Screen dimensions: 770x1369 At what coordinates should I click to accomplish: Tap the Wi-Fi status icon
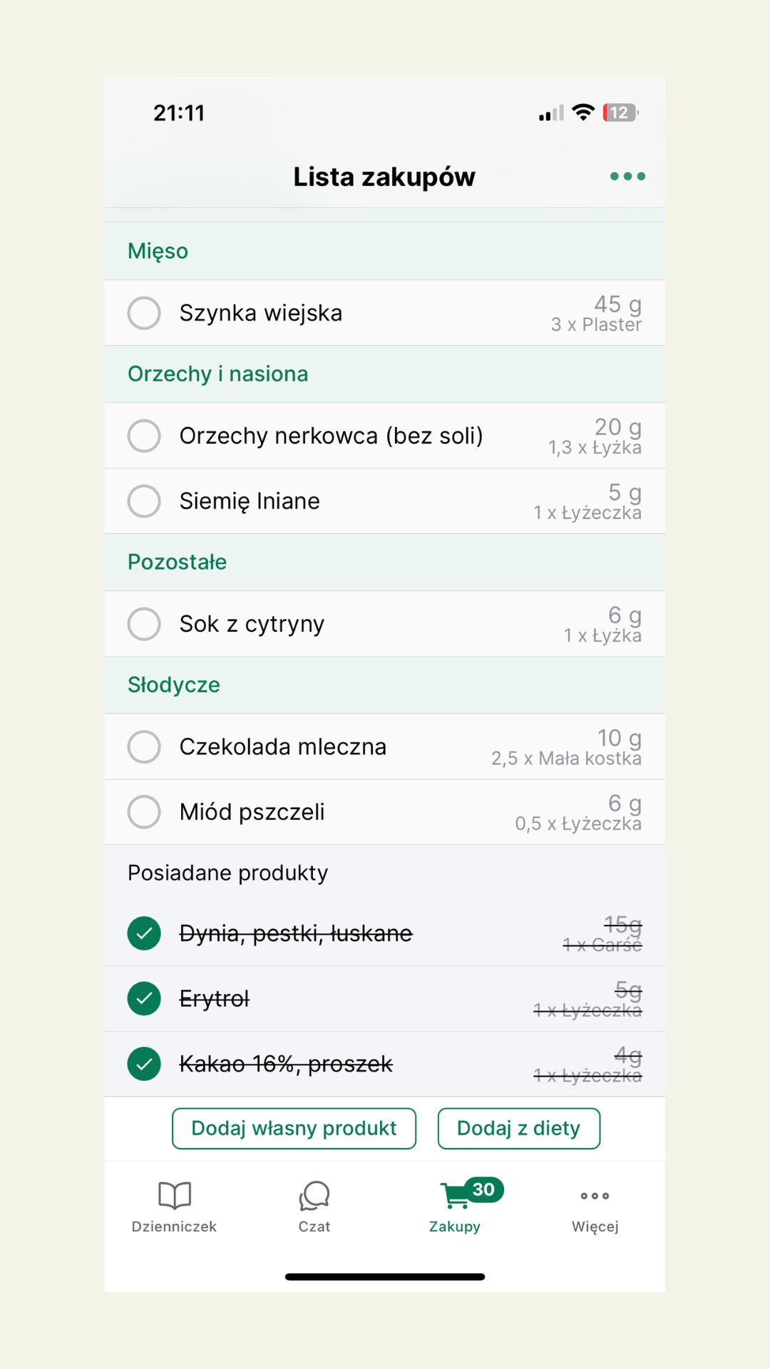tap(583, 113)
